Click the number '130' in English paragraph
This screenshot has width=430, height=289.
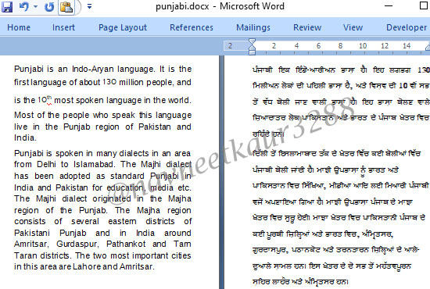coord(109,82)
